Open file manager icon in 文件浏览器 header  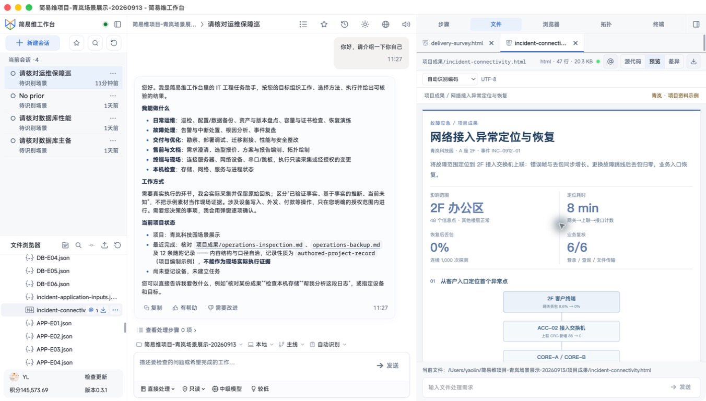tap(65, 245)
